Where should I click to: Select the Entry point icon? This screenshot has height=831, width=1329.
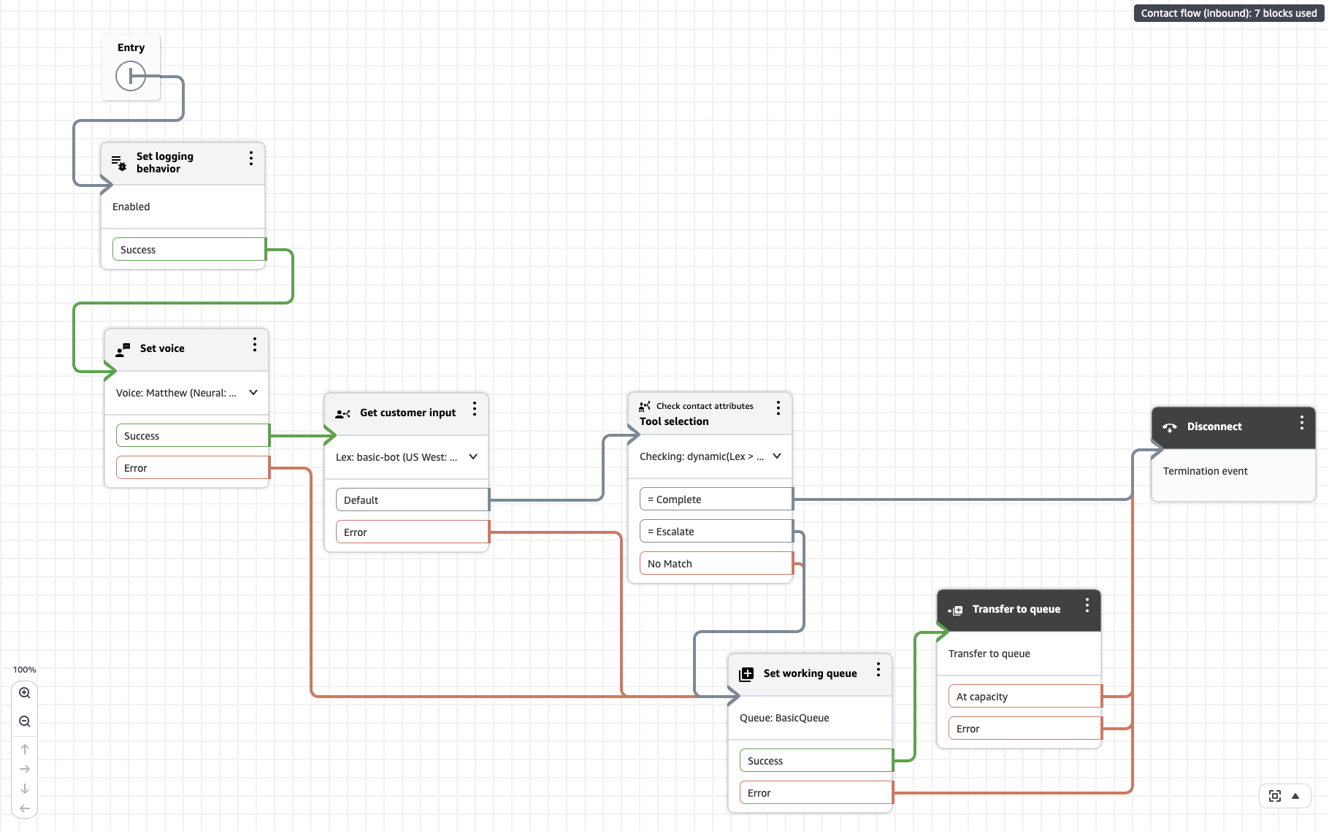coord(131,75)
